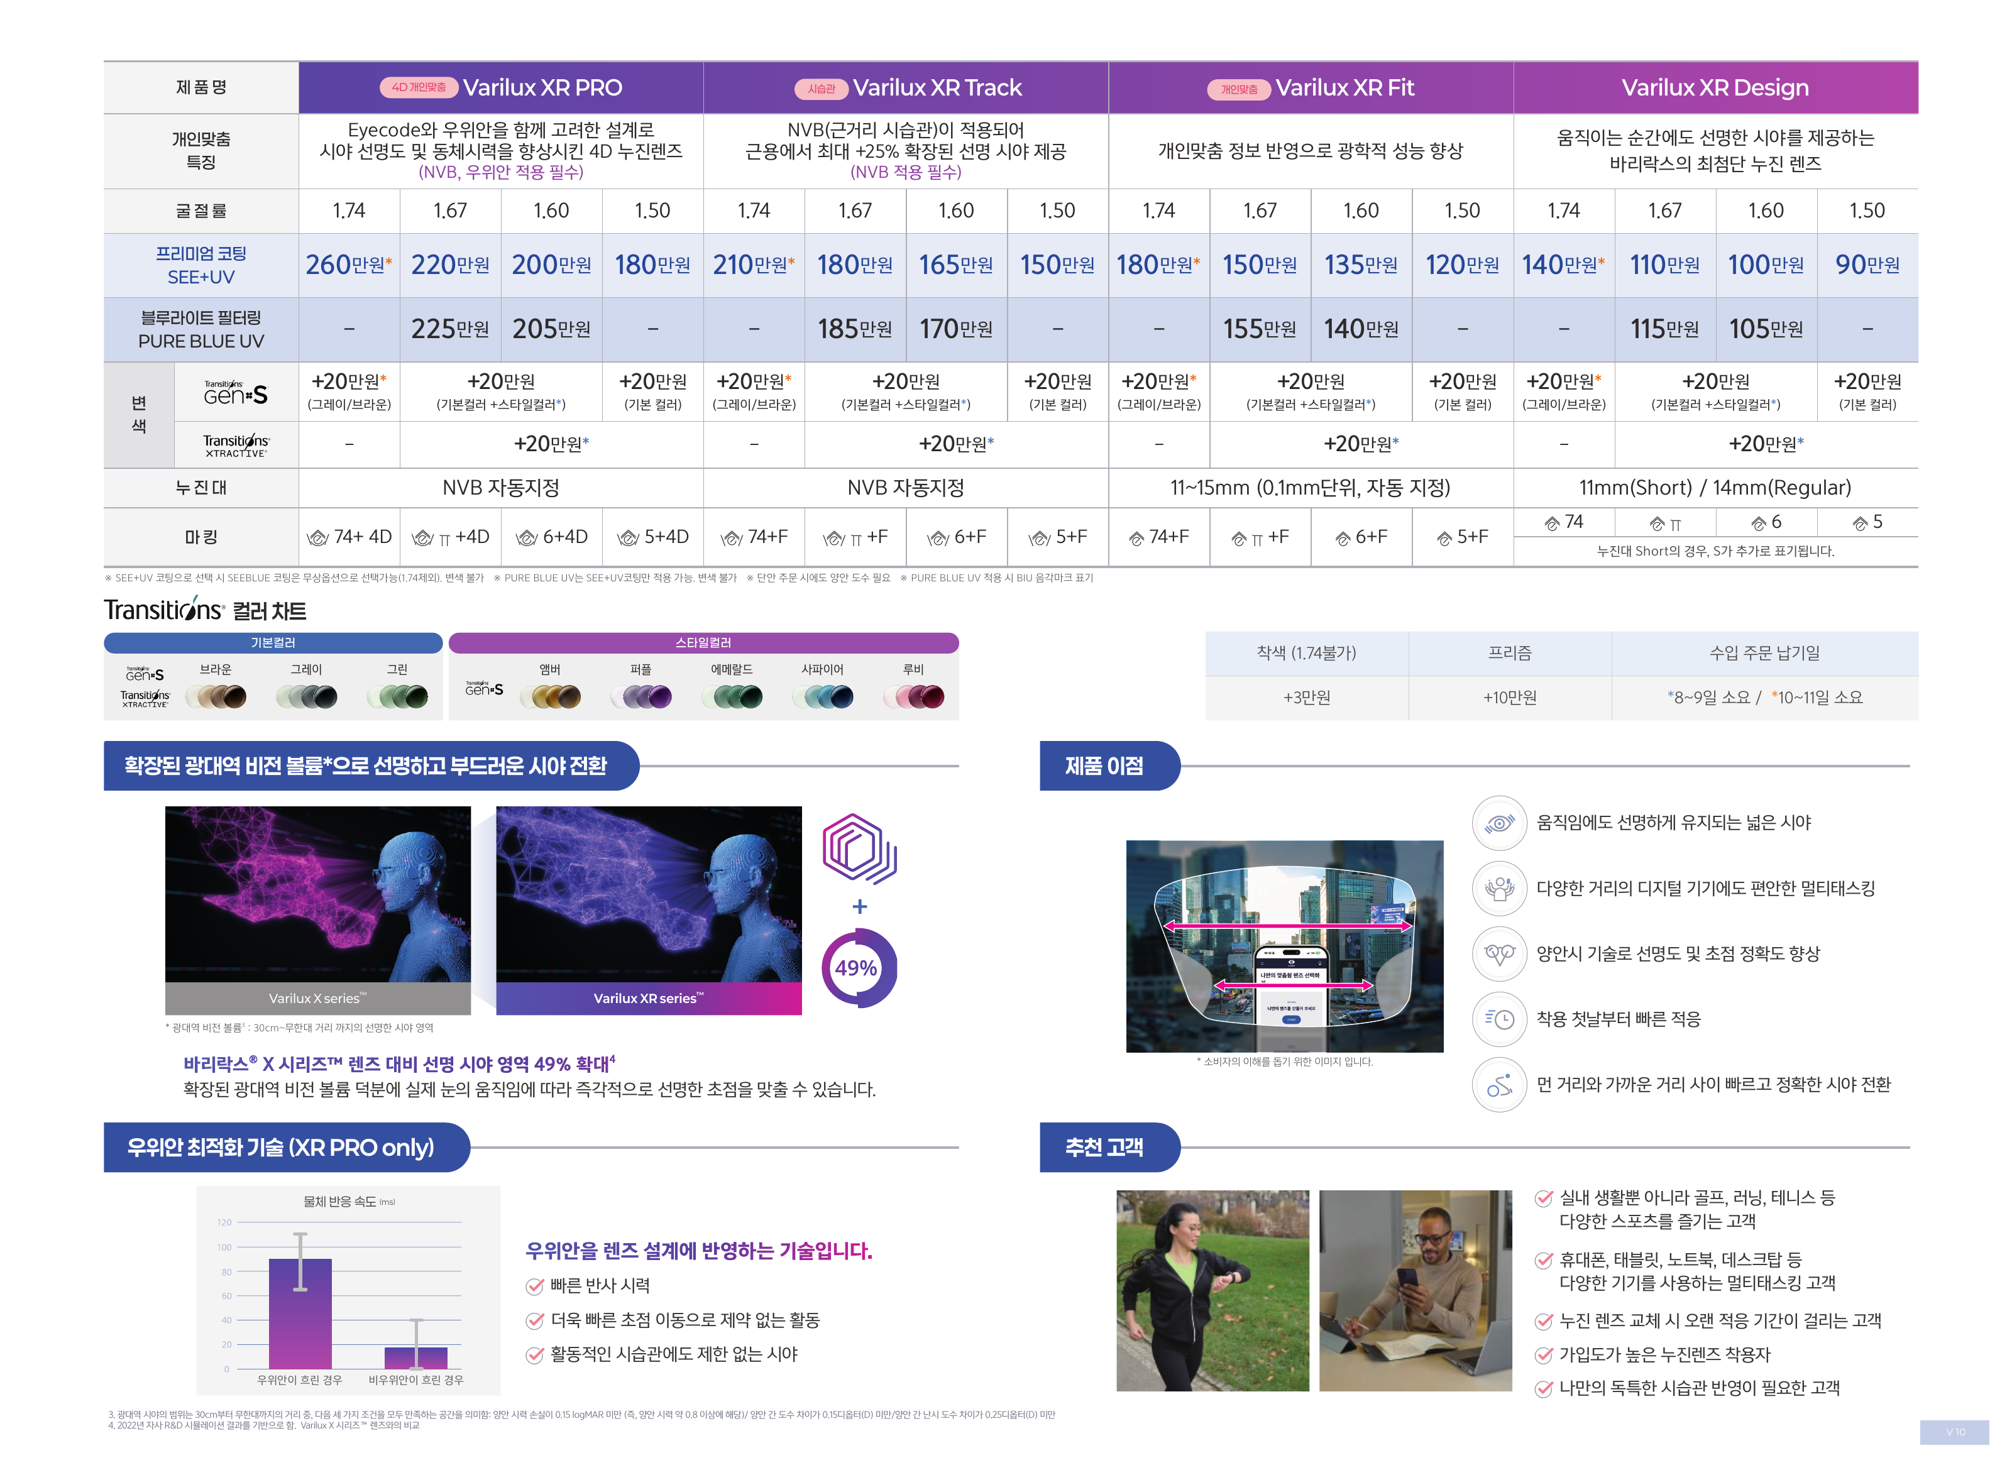This screenshot has width=1990, height=1470.
Task: Click the check icon beside 활동적인 시습관에도 제한 없는 시야
Action: pos(535,1354)
